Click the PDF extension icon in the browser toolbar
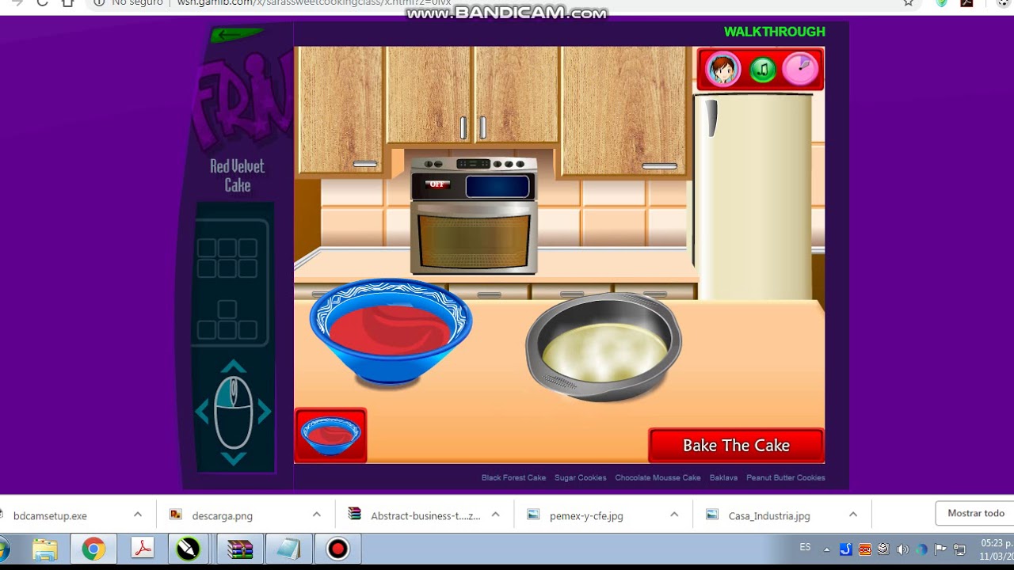 (x=966, y=3)
